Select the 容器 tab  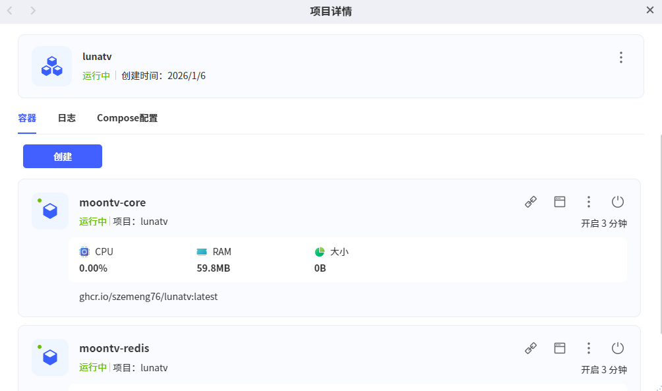[x=27, y=119]
